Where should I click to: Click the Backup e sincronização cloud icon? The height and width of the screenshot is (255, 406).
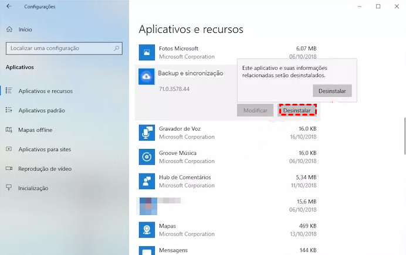click(146, 77)
